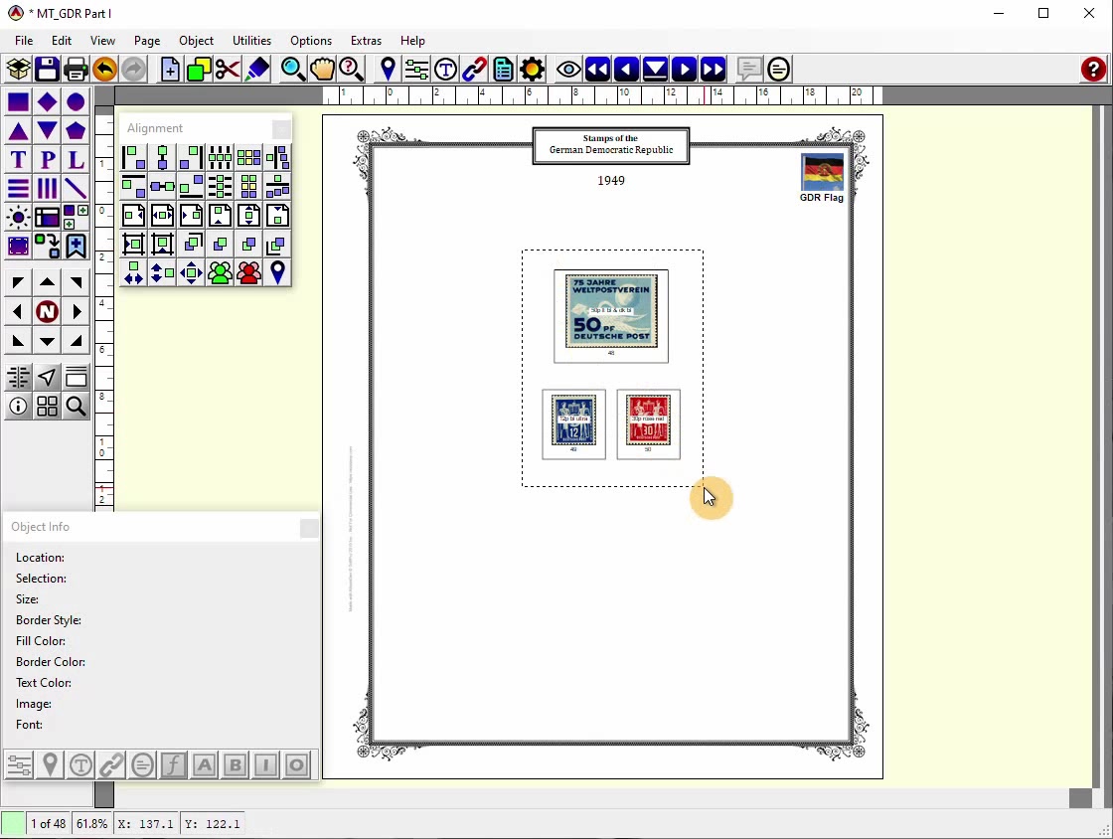Go to next page arrow button

tap(685, 70)
